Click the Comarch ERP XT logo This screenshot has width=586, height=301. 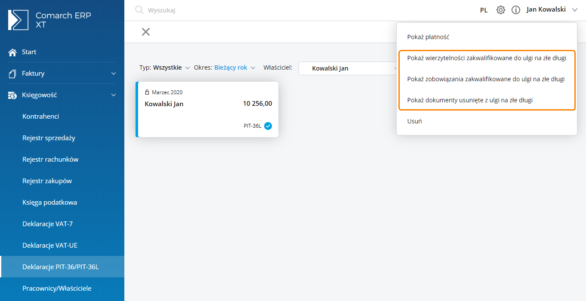tap(19, 20)
